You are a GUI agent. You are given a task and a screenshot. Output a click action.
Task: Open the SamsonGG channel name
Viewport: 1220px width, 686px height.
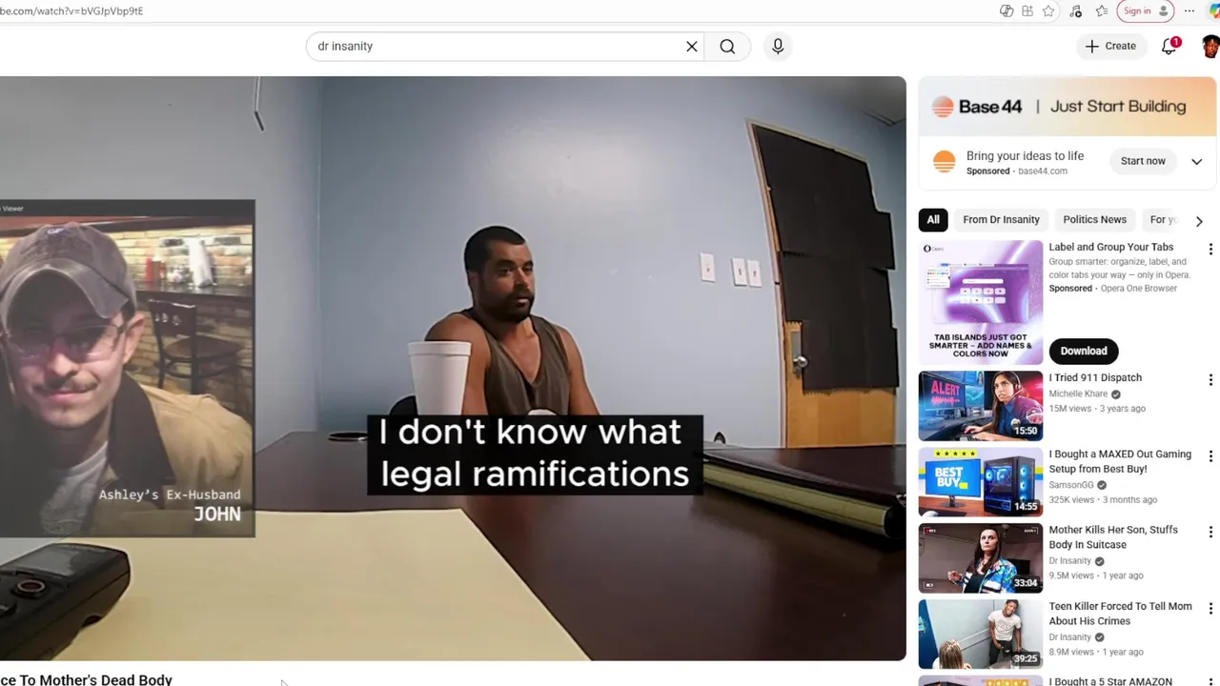click(1070, 485)
